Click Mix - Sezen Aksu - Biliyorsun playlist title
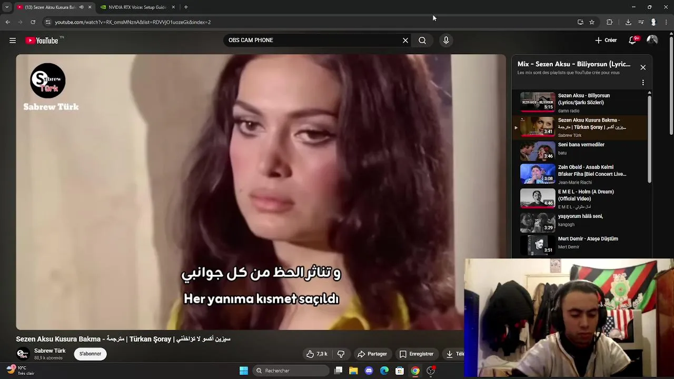This screenshot has width=674, height=379. 574,64
